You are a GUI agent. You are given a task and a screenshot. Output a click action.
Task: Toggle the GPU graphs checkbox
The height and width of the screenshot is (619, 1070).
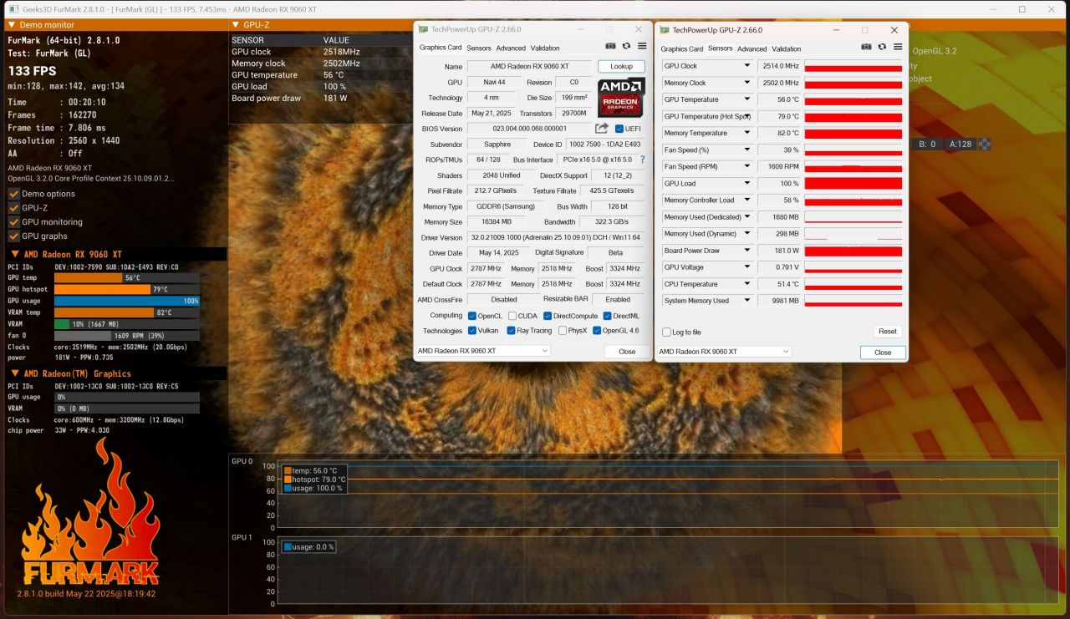coord(13,236)
